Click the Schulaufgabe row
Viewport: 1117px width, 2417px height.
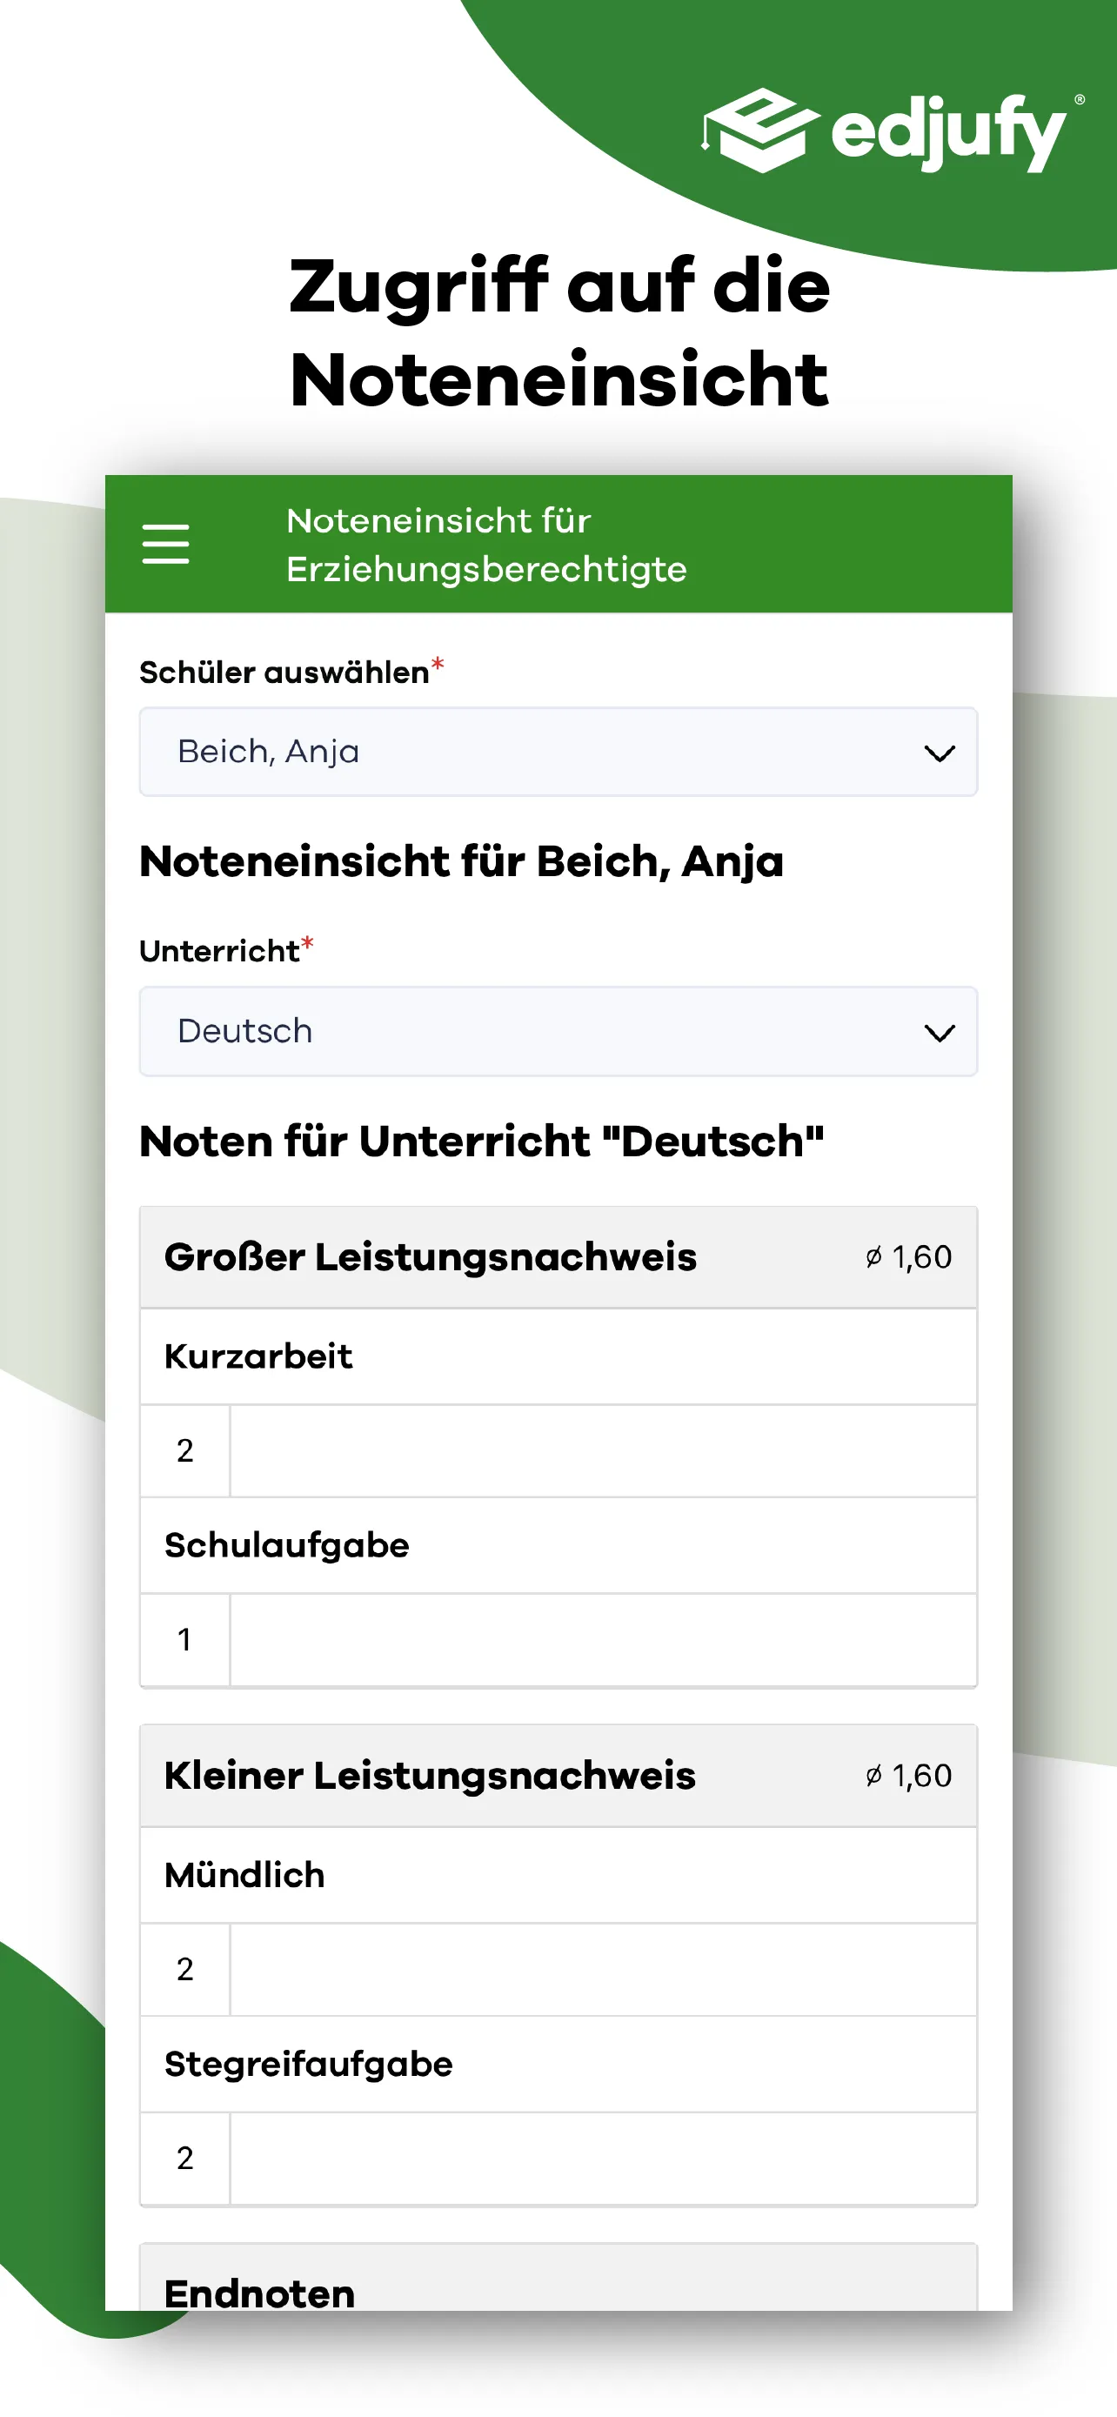pos(559,1545)
